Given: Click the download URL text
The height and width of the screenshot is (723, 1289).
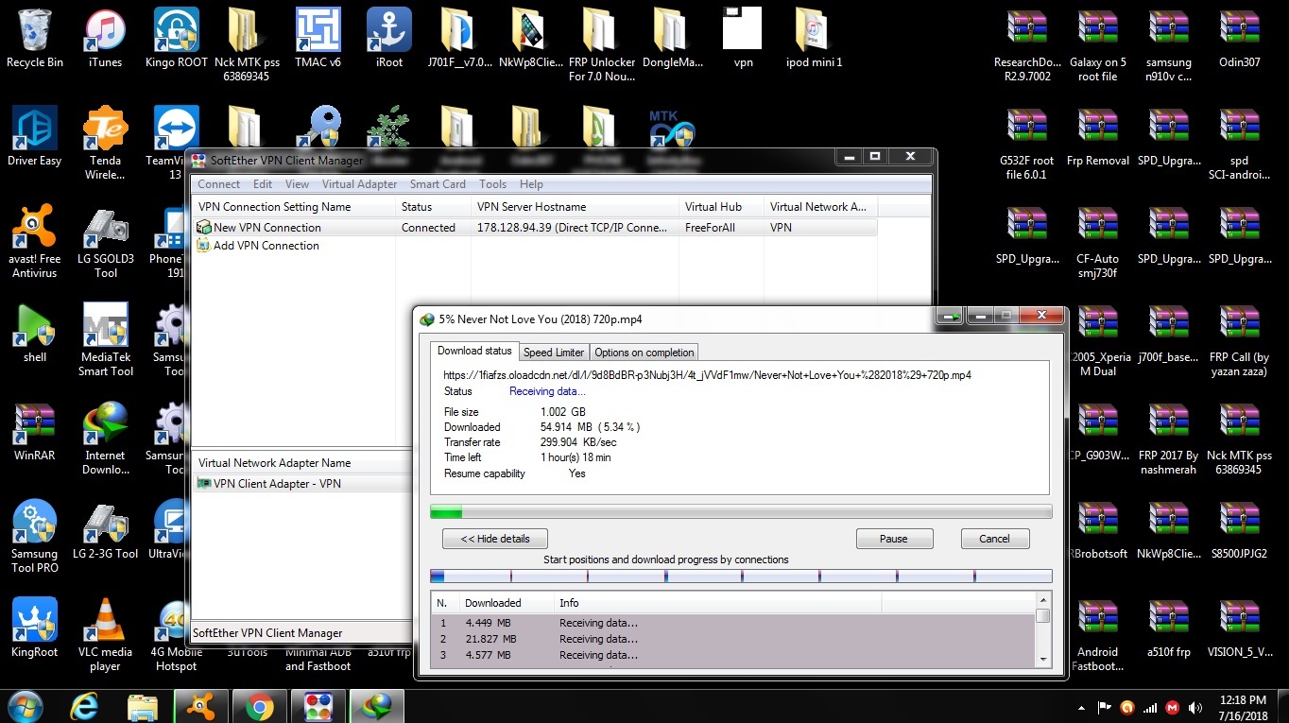Looking at the screenshot, I should point(707,375).
